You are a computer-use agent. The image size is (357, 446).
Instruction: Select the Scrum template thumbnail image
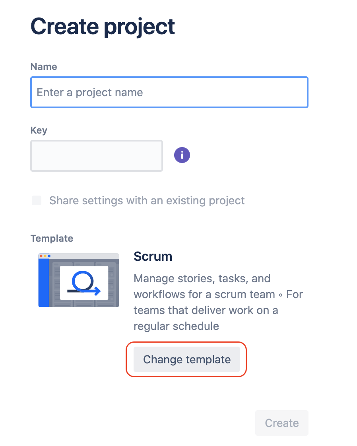pos(78,280)
